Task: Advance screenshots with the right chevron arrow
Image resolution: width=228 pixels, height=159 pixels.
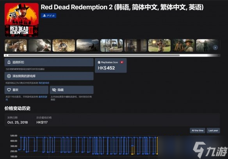Action: click(215, 48)
